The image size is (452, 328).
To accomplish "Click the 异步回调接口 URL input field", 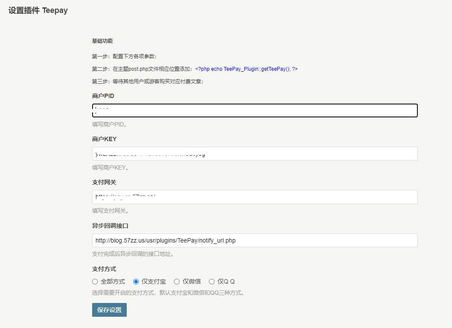I will [x=255, y=240].
